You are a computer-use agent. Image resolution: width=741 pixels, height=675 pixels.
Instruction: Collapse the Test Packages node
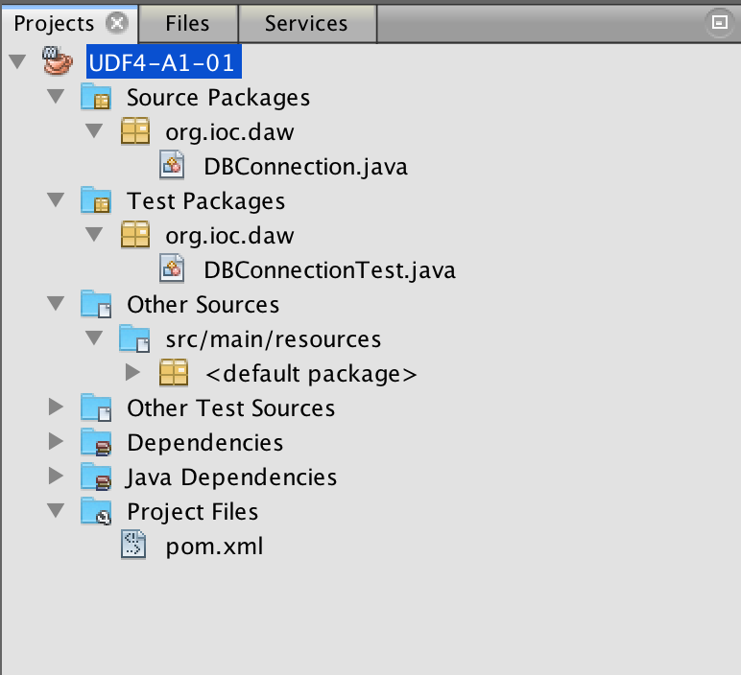click(x=56, y=199)
